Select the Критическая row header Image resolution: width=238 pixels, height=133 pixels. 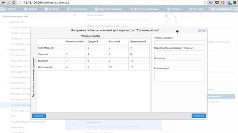pyautogui.click(x=50, y=67)
